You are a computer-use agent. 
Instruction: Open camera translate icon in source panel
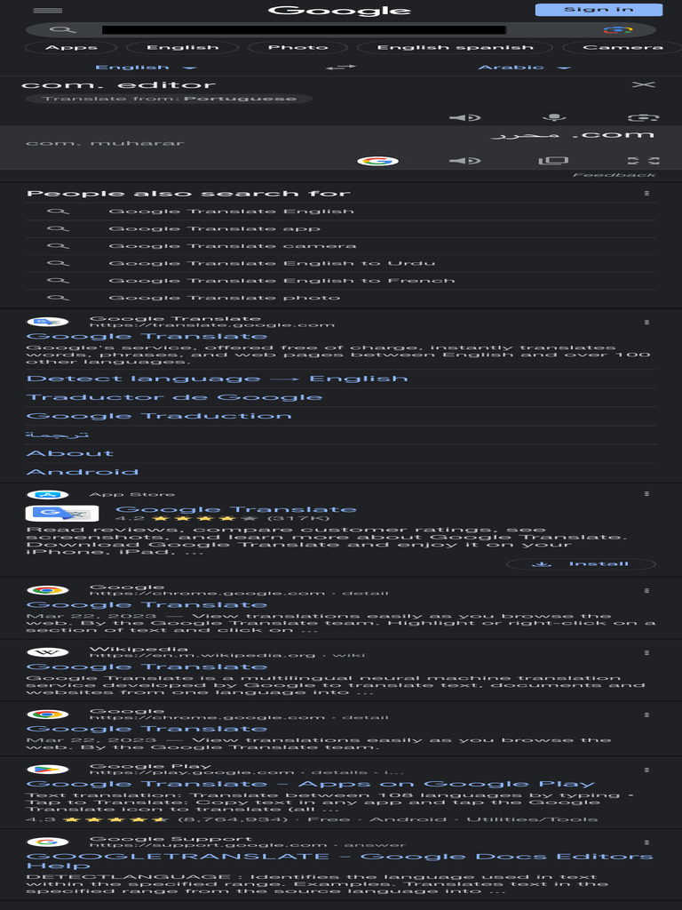[643, 118]
